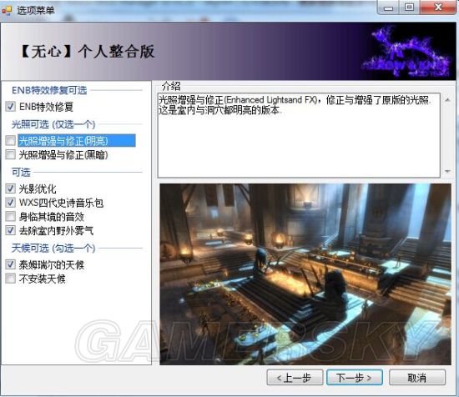
Task: Click the 光照可选 (仅选一个) group label
Action: point(53,124)
